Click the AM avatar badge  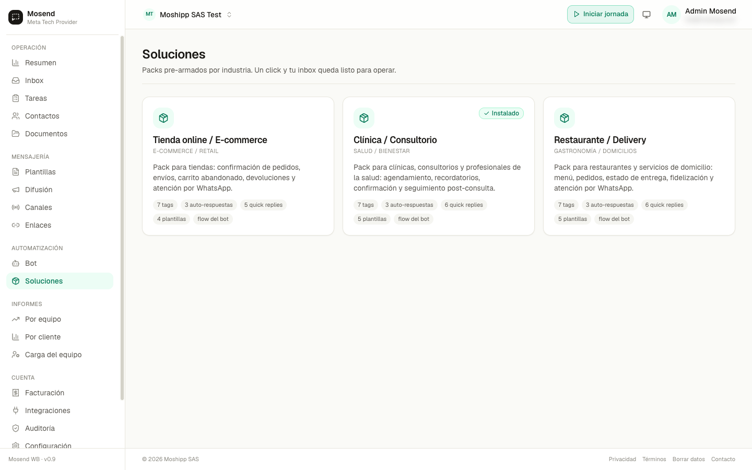pyautogui.click(x=672, y=15)
